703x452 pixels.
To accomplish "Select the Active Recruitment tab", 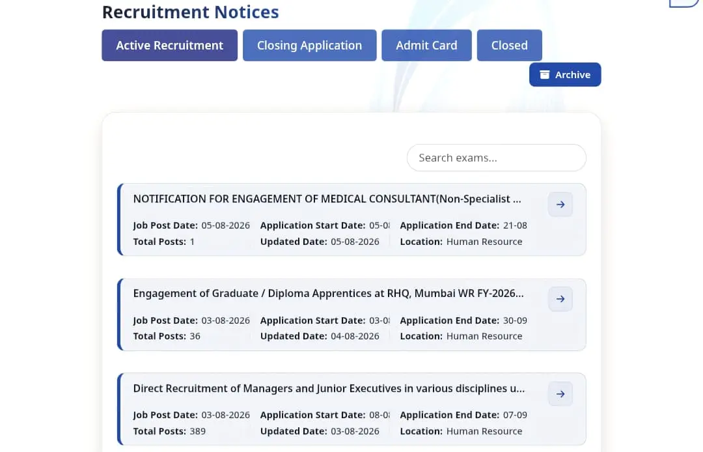I will pyautogui.click(x=169, y=46).
